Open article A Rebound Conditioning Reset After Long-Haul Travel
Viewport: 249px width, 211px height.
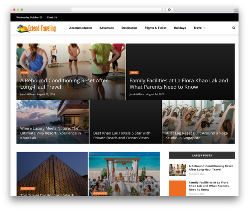(x=64, y=84)
